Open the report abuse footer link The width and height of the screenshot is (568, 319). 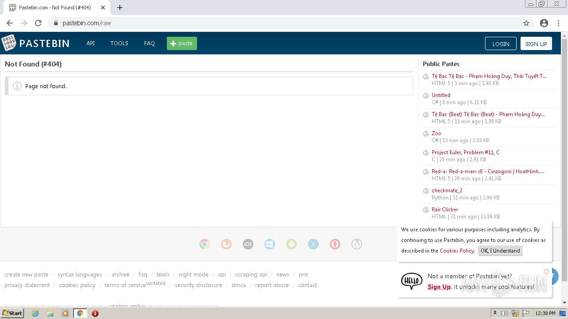coord(272,285)
